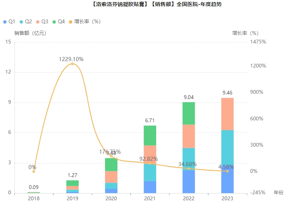The width and height of the screenshot is (286, 204).
Task: Click the 12 left axis tick label
Action: tap(8, 72)
